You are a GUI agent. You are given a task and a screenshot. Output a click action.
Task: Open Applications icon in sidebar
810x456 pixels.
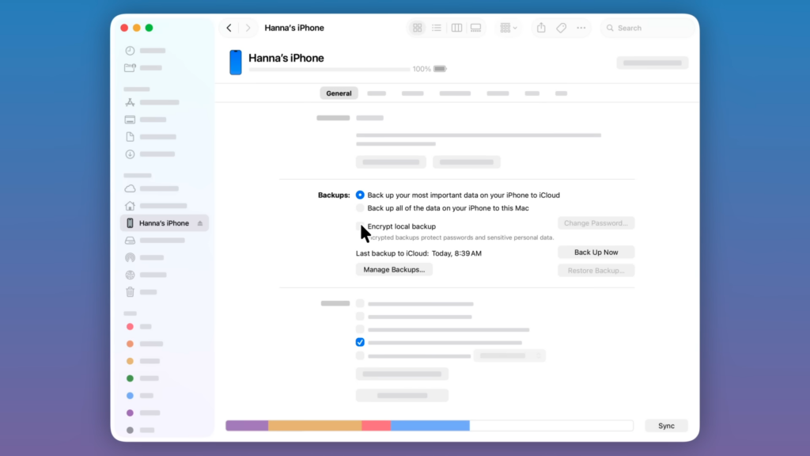[x=131, y=102]
